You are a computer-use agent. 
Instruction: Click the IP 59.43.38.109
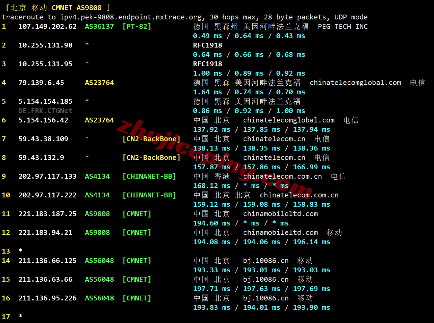(x=43, y=139)
